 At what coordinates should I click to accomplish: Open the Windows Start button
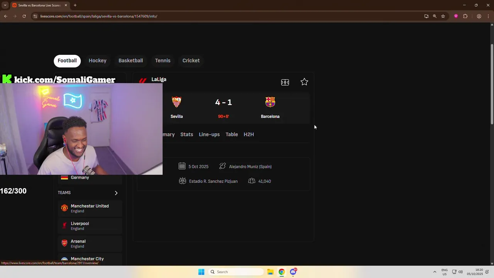201,272
